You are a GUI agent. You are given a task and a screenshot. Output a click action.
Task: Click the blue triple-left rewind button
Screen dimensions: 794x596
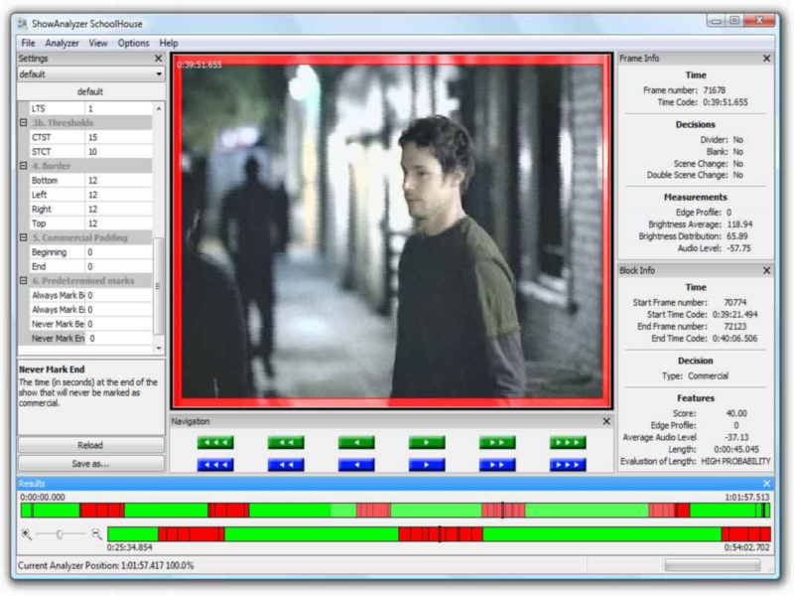click(215, 465)
